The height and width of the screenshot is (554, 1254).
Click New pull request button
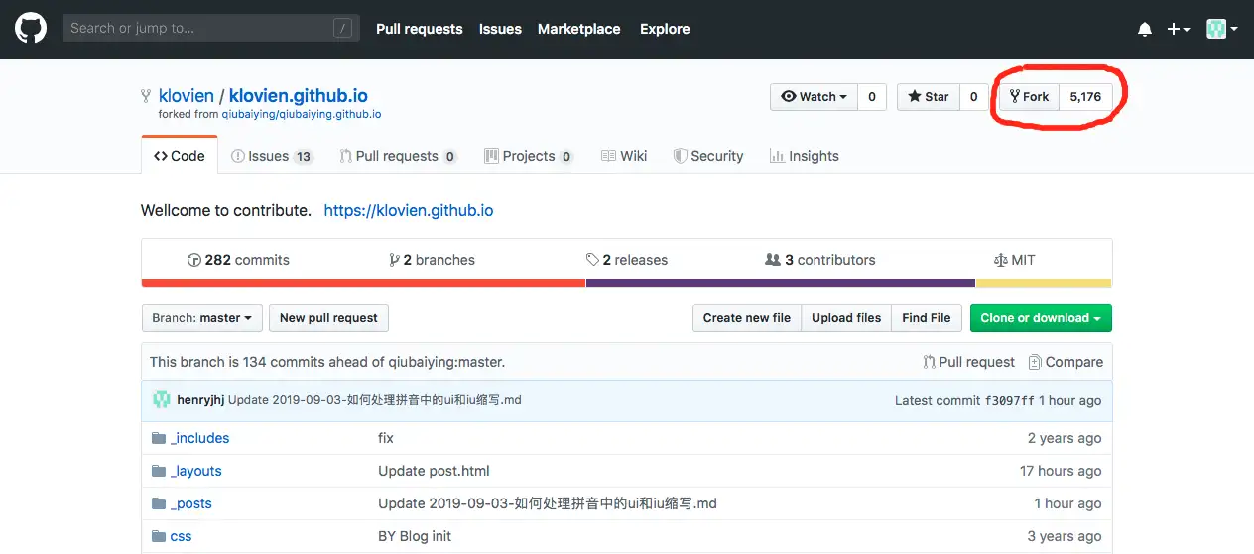click(328, 318)
